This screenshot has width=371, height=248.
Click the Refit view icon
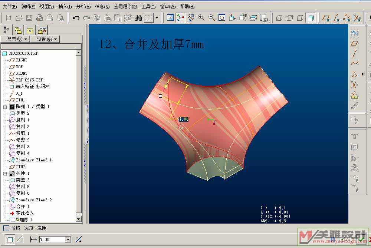point(222,18)
